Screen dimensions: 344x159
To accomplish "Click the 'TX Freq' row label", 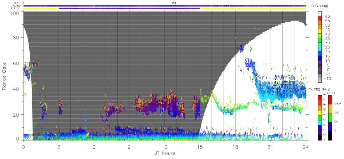I will pyautogui.click(x=15, y=8).
